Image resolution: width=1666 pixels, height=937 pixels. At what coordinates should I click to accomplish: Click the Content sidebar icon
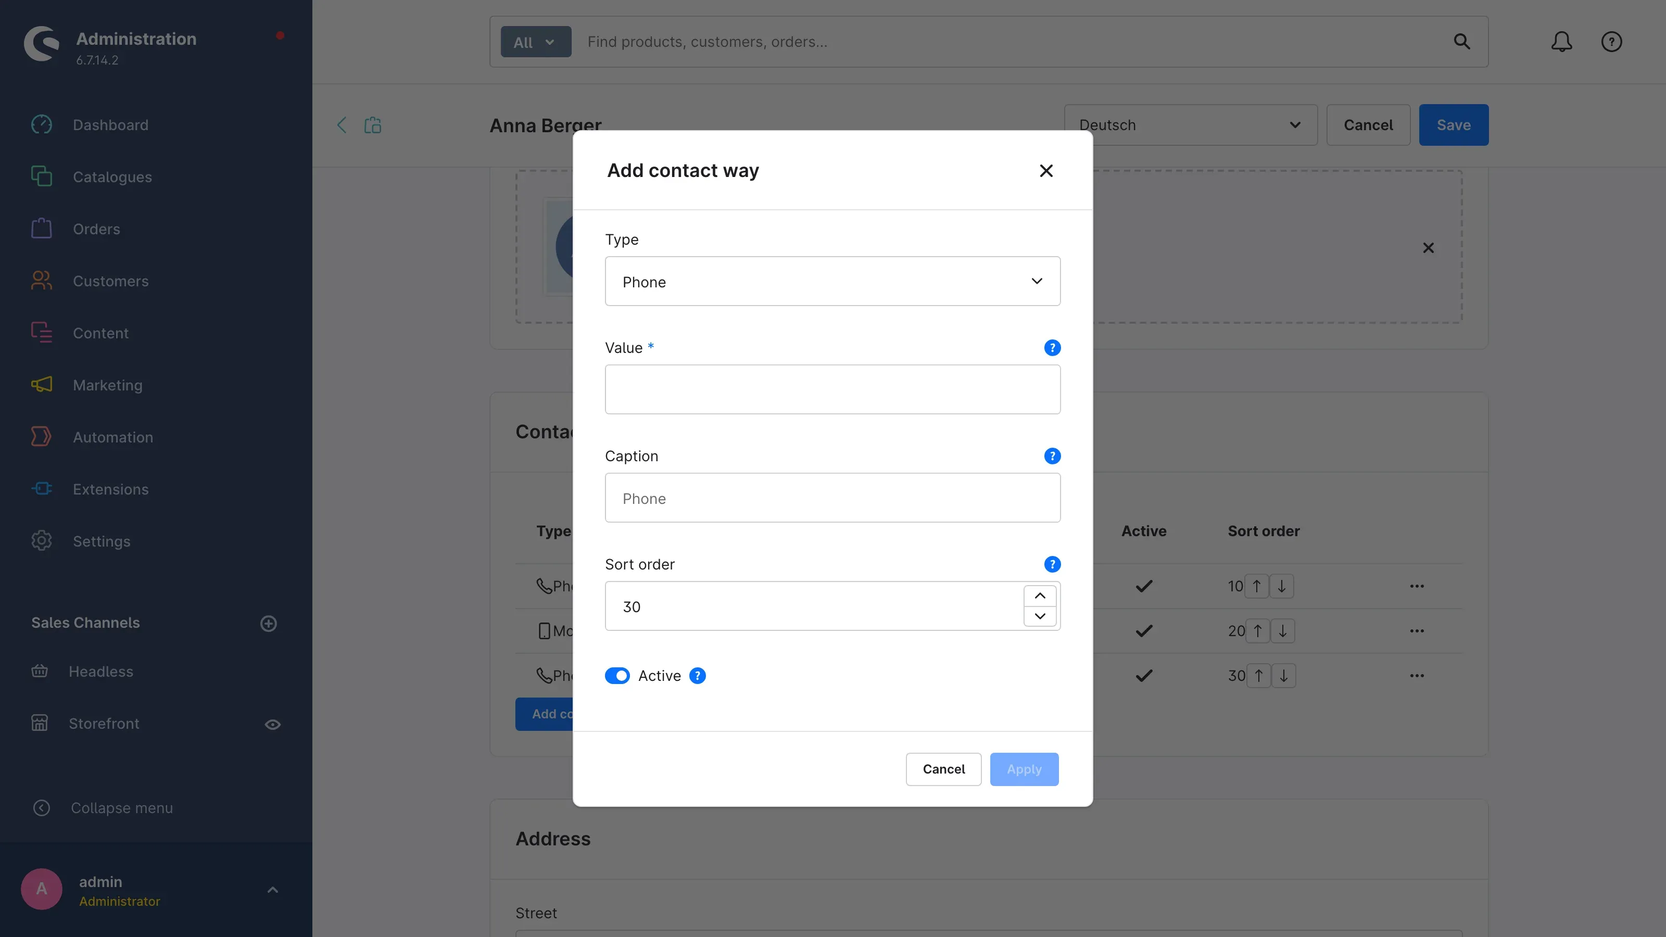pyautogui.click(x=42, y=333)
